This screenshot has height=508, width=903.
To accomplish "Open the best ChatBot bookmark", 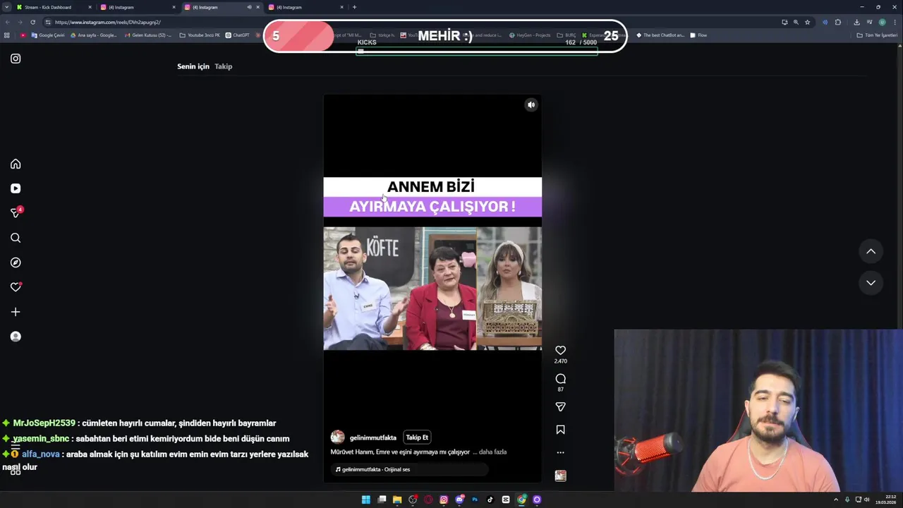I will (x=660, y=35).
